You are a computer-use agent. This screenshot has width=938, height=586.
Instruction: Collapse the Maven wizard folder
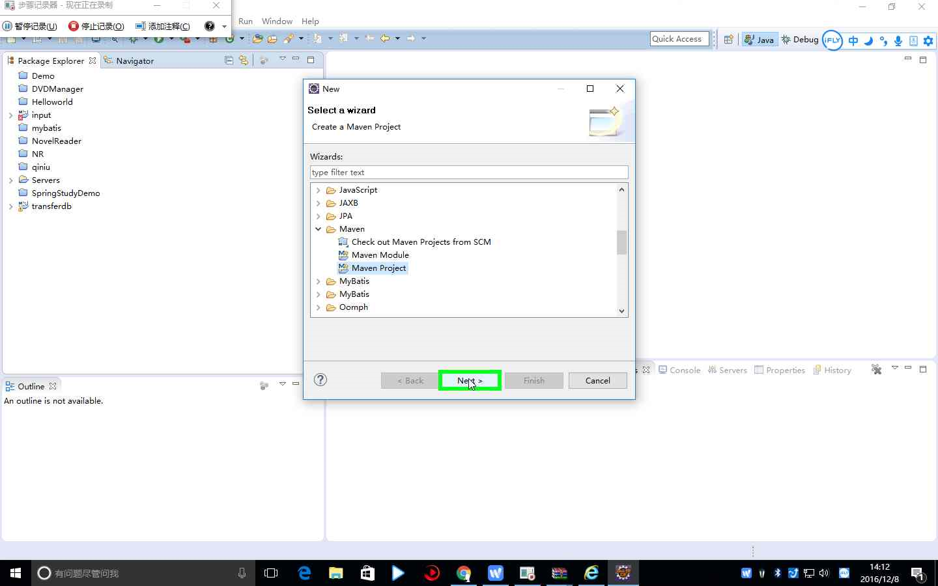pos(318,229)
